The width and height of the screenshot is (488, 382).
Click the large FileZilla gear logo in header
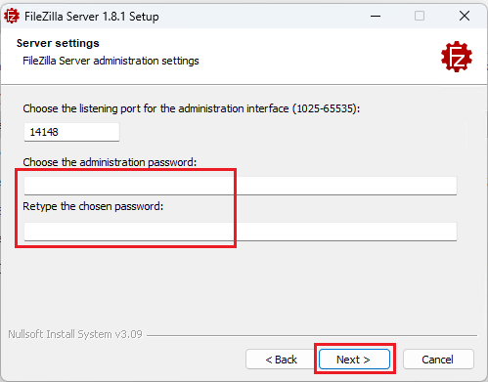click(x=457, y=57)
